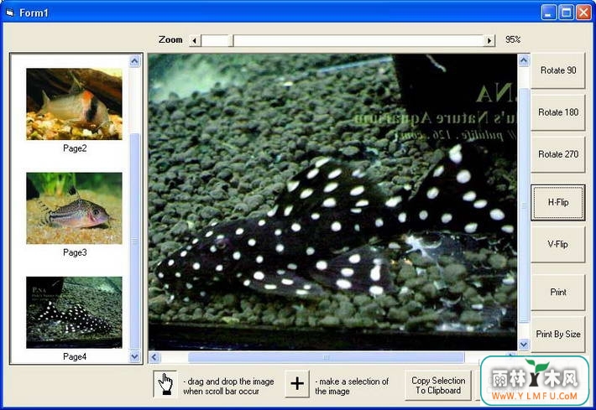Minimize the Form1 window

coord(547,13)
